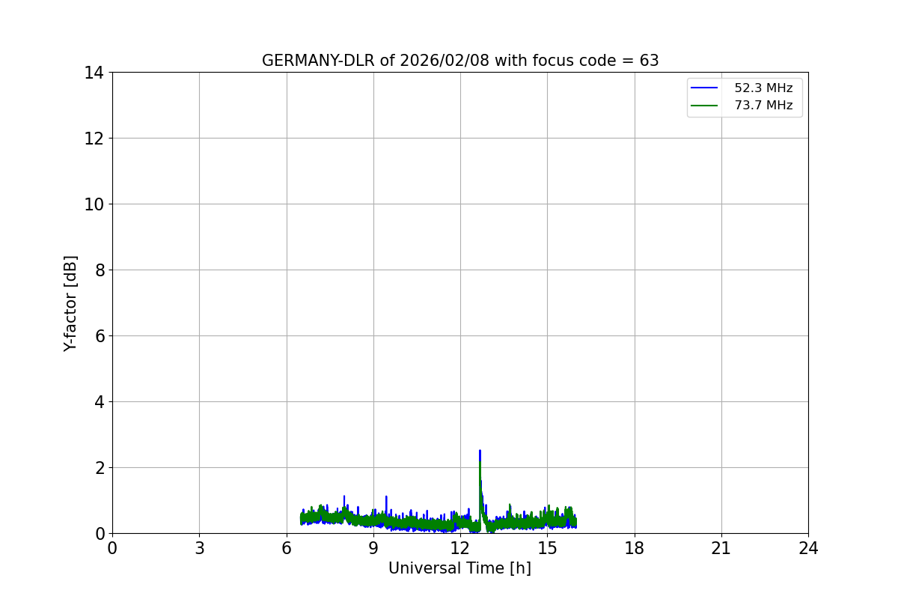Click the burst peak near 12.7 hours
Screen dimensions: 898x599
(x=480, y=451)
